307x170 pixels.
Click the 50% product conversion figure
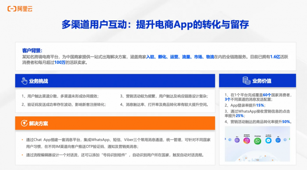[286, 122]
